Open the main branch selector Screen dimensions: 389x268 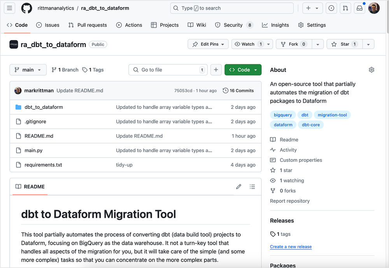[x=28, y=70]
